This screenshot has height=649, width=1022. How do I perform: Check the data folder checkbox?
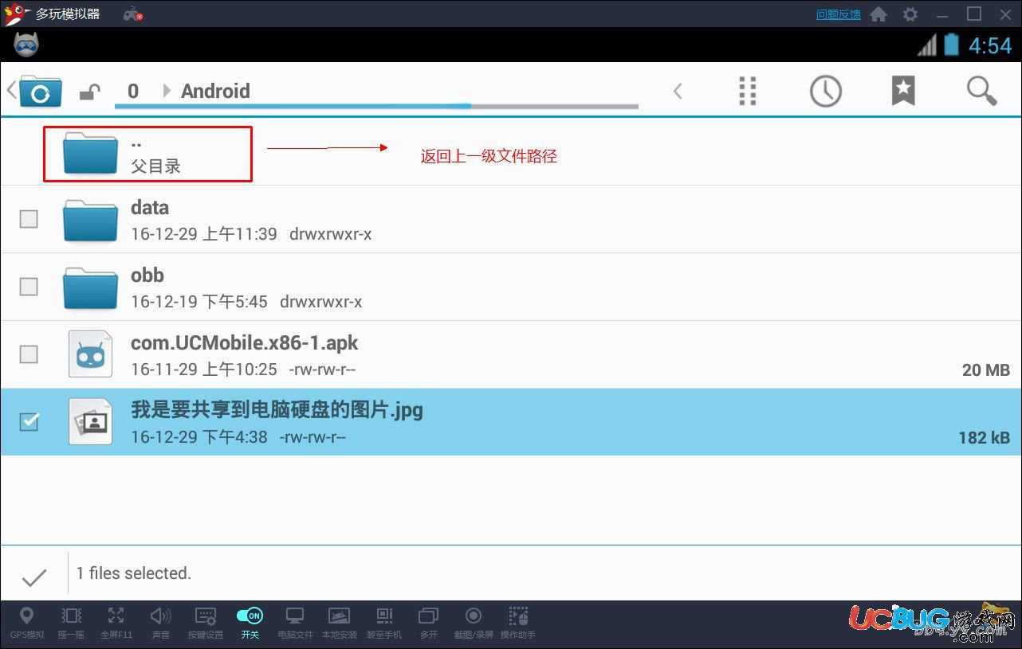pyautogui.click(x=29, y=218)
